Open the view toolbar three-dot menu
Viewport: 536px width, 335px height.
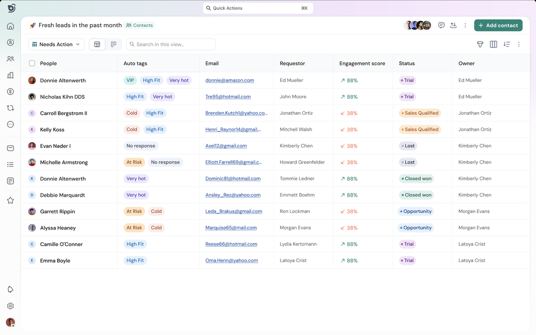[x=519, y=44]
